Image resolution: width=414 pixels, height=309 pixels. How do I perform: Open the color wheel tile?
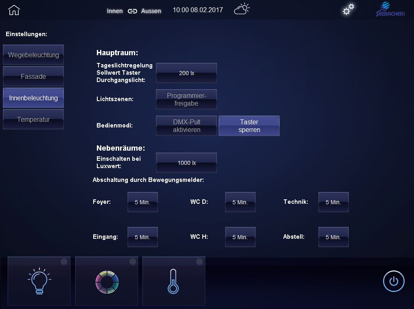point(107,281)
